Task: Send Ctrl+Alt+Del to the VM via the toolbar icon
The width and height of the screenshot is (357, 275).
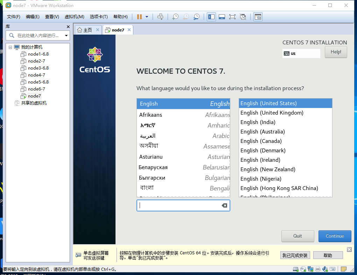Action: [x=160, y=17]
